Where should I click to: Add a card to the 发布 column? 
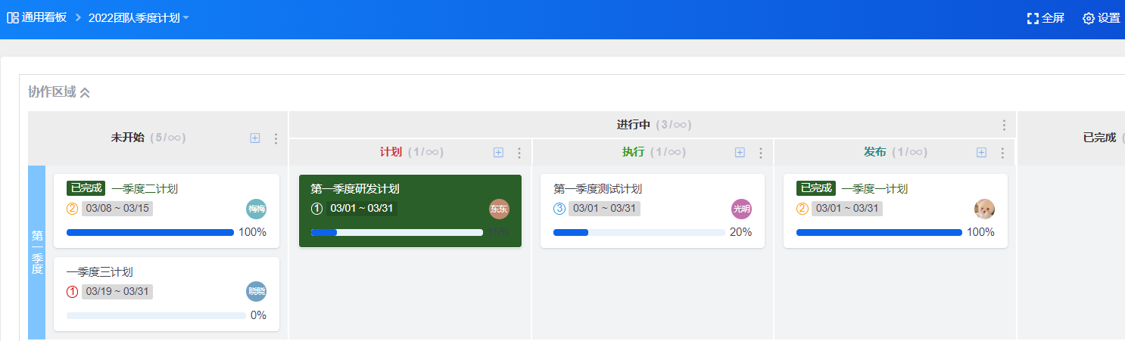(981, 152)
